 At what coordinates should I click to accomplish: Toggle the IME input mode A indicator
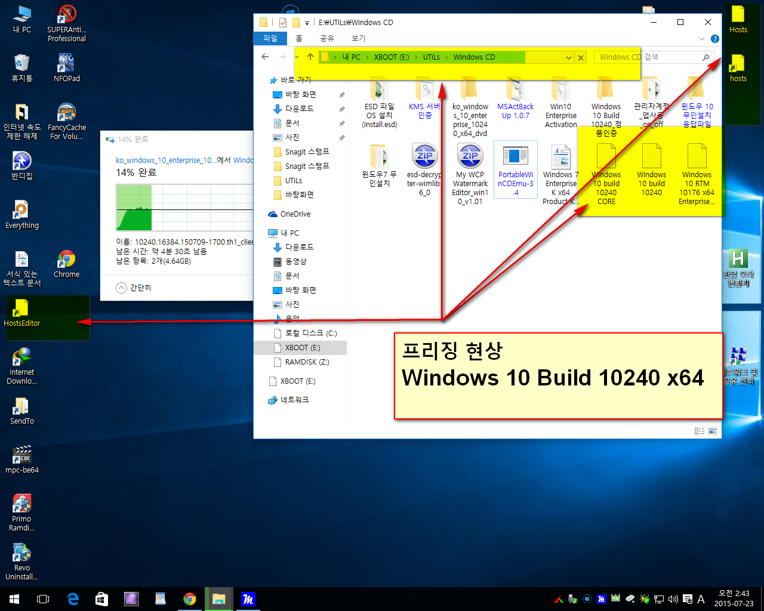pos(701,599)
